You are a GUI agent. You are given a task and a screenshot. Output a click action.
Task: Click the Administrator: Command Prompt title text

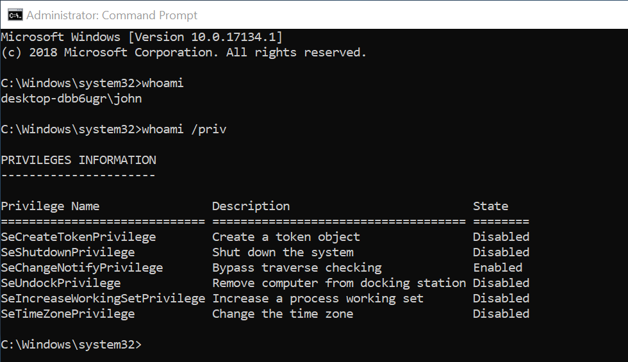pos(112,15)
